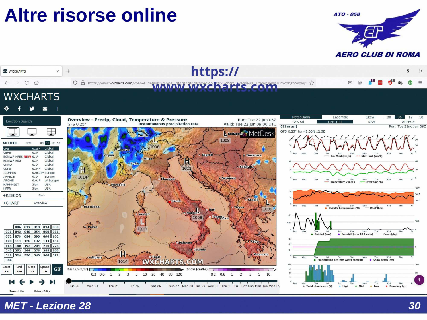
Task: Export the animation with the GIF button
Action: (x=58, y=269)
